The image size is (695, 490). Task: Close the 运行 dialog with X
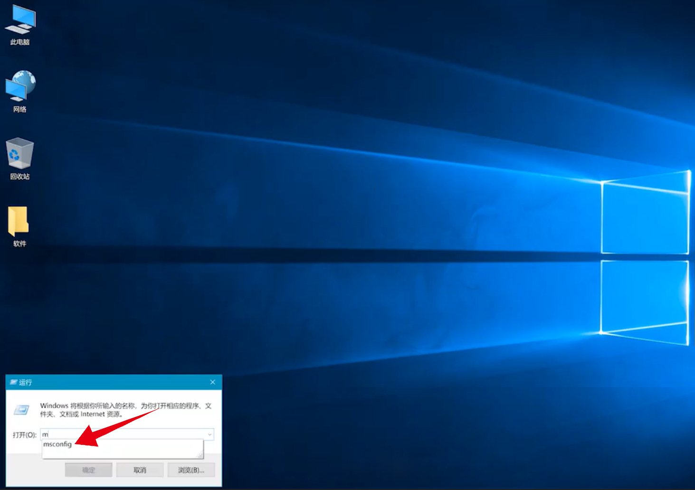(212, 382)
